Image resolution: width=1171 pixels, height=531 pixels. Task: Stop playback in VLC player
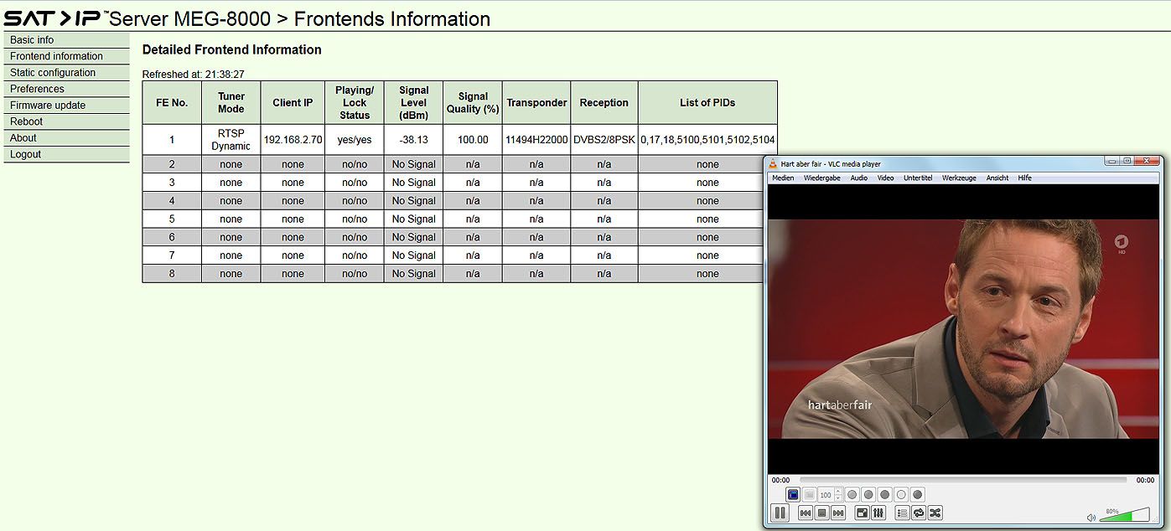click(x=821, y=513)
